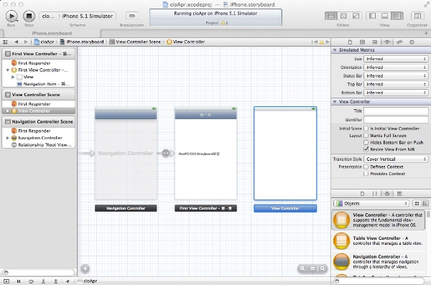Screen dimensions: 431x285
Task: Show the Debug area with the View button
Action: 385,16
